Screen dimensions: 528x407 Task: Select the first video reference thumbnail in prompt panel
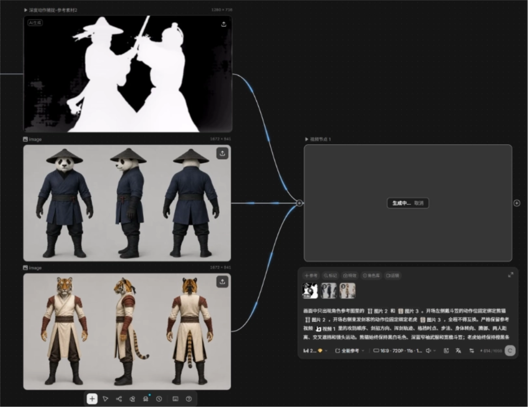tap(310, 290)
